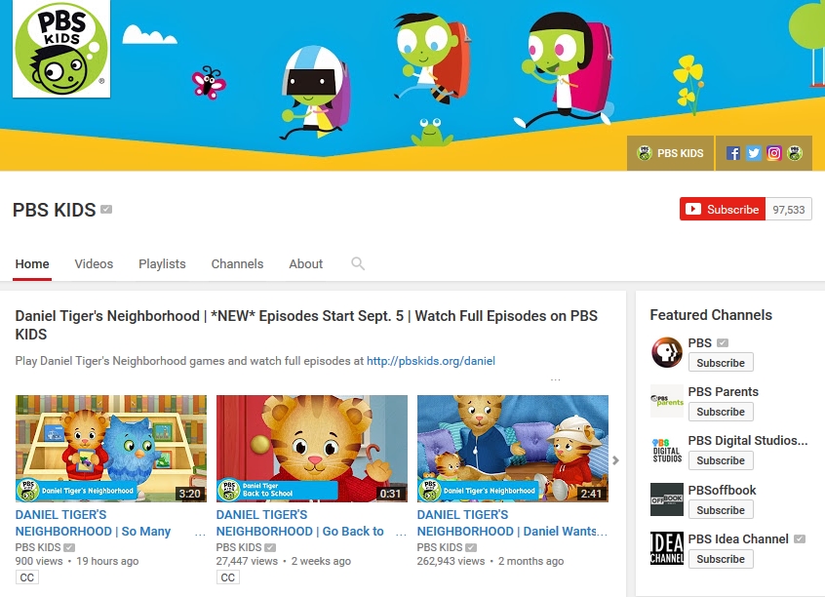Click the PBS KIDS channel logo avatar
This screenshot has width=825, height=597.
pyautogui.click(x=61, y=49)
